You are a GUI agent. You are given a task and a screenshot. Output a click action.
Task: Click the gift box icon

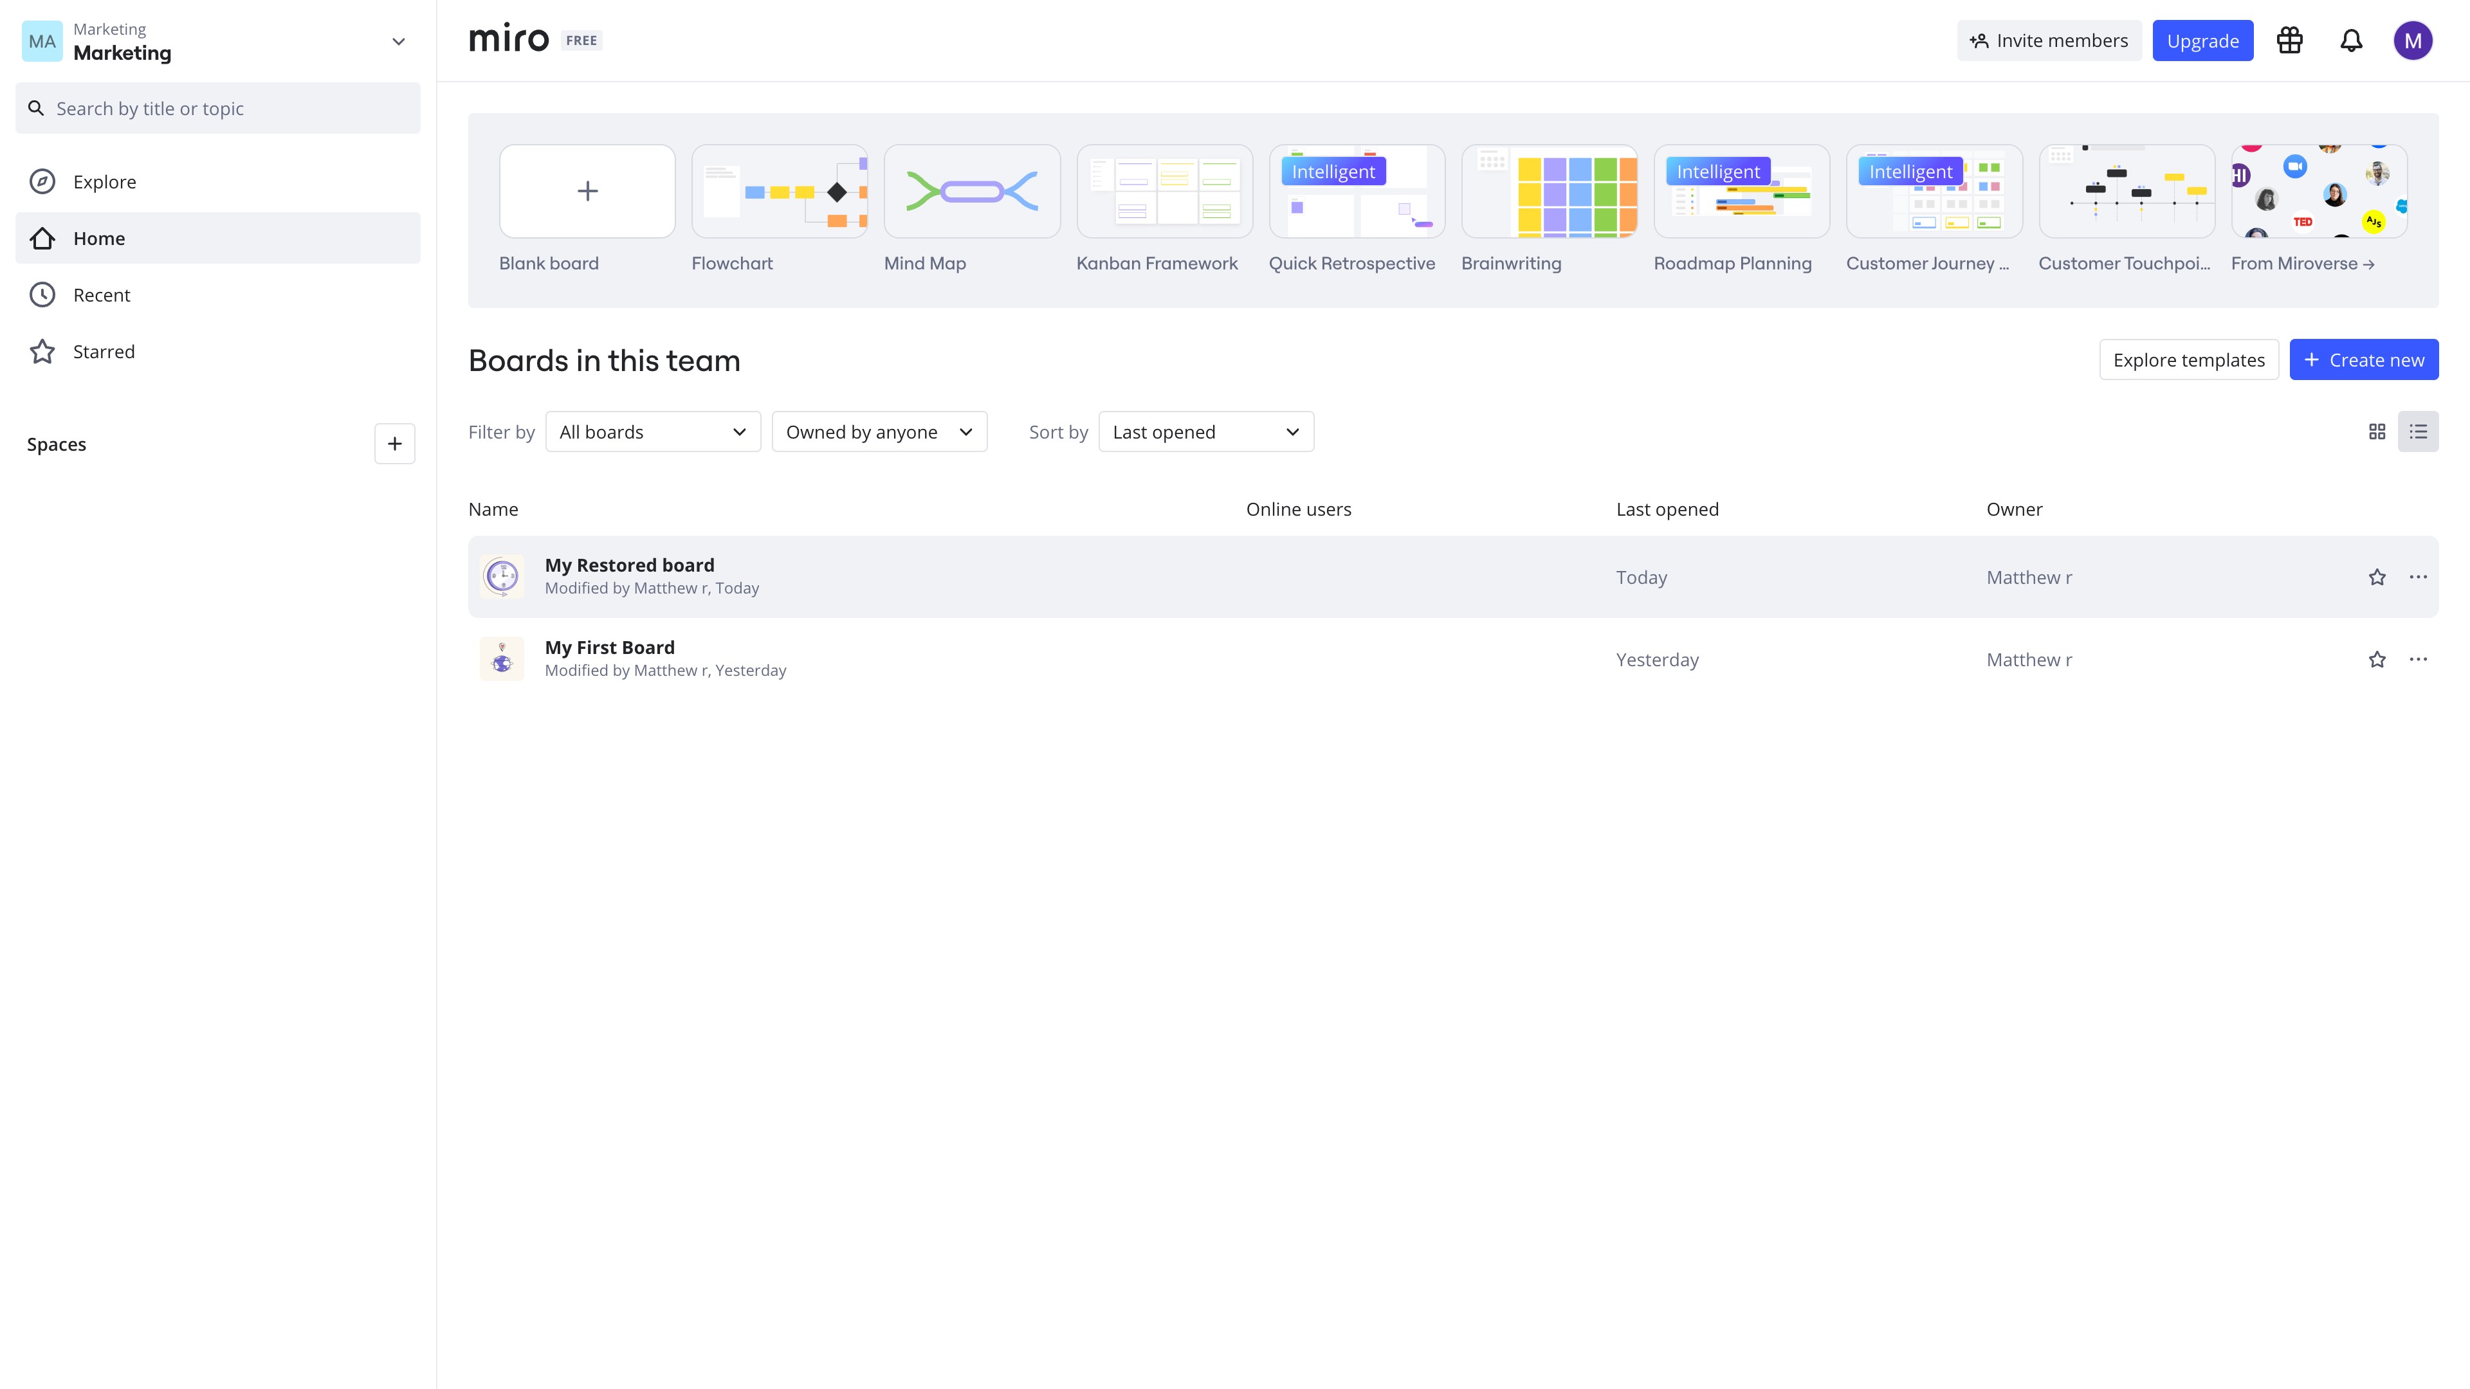[2290, 41]
